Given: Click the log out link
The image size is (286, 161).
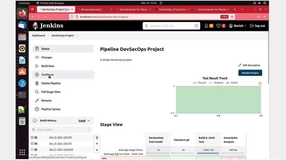Looking at the screenshot, I should (257, 26).
